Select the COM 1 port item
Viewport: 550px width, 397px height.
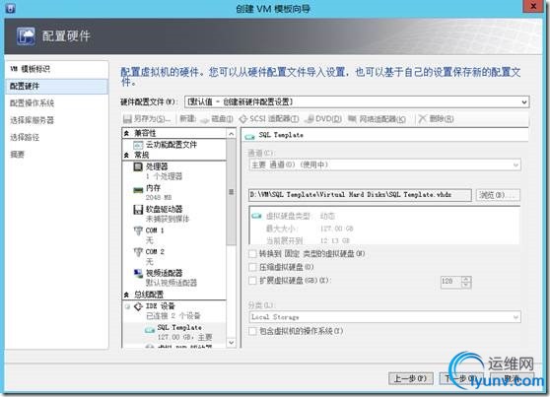[155, 231]
